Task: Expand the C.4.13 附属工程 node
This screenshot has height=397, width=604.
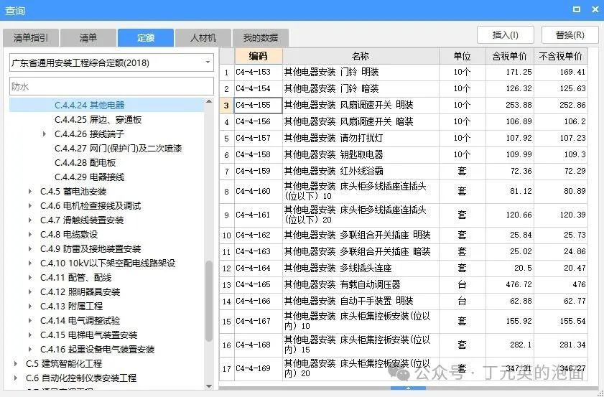Action: click(30, 306)
